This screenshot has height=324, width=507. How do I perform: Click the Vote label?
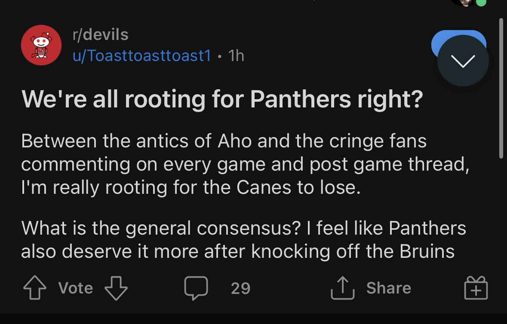pyautogui.click(x=76, y=288)
